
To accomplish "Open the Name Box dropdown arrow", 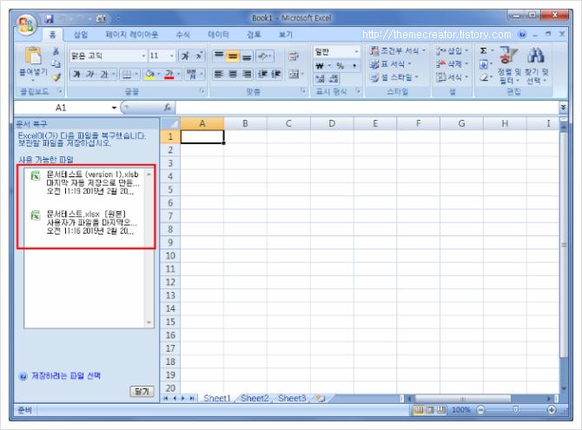I will pos(114,108).
